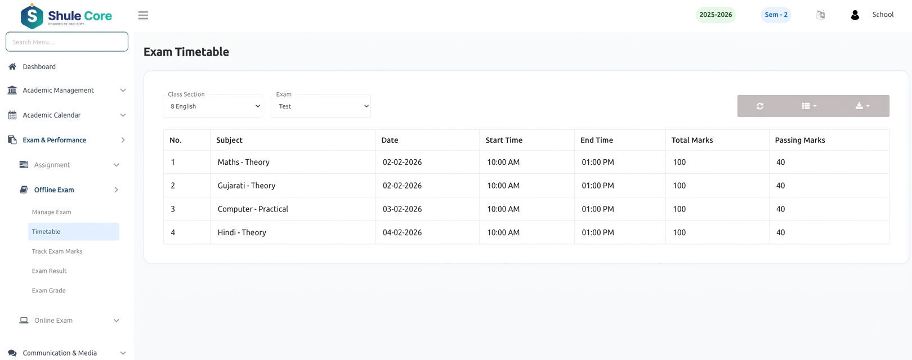Select the Timetable menu item

point(74,232)
